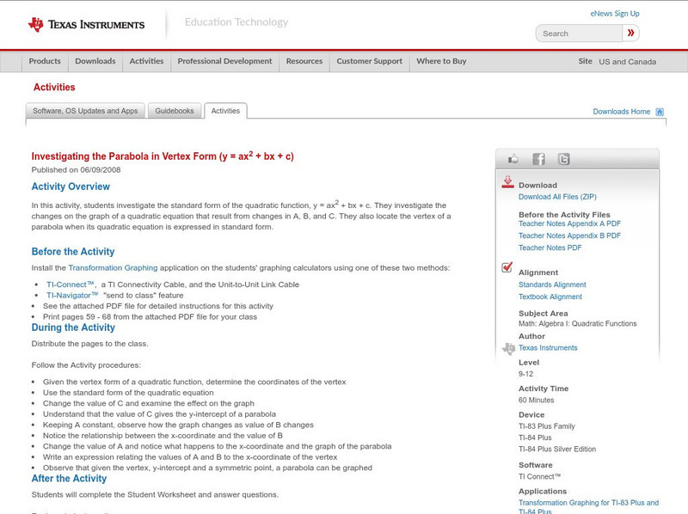Click the Texas Instruments author link
Screen dimensions: 688x514
(x=548, y=348)
